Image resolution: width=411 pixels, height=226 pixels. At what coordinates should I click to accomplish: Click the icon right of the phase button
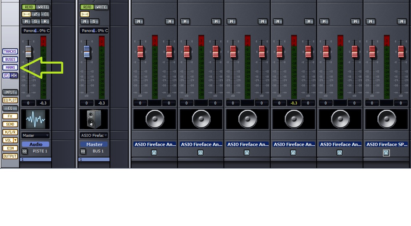pos(45,14)
